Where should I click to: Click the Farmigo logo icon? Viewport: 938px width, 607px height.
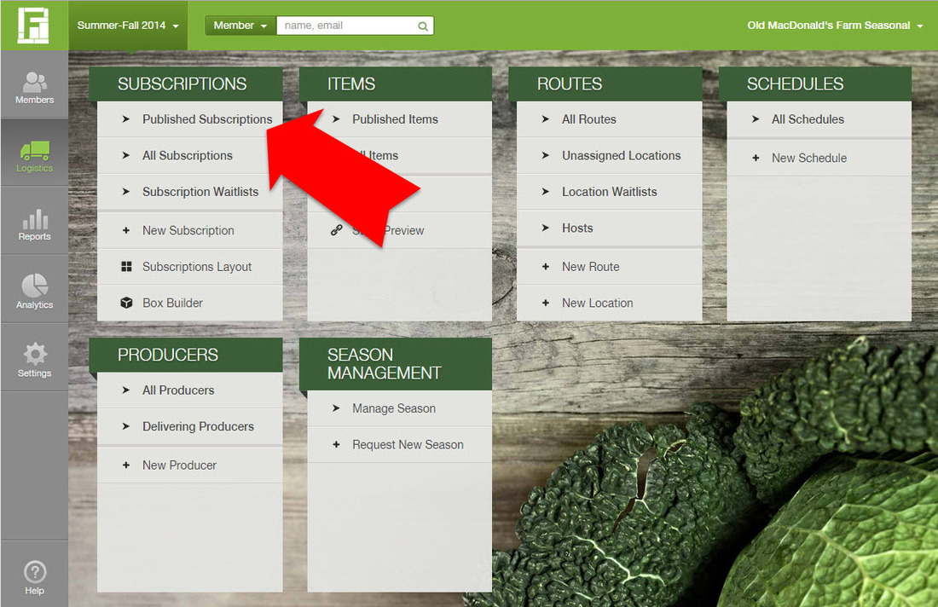33,25
